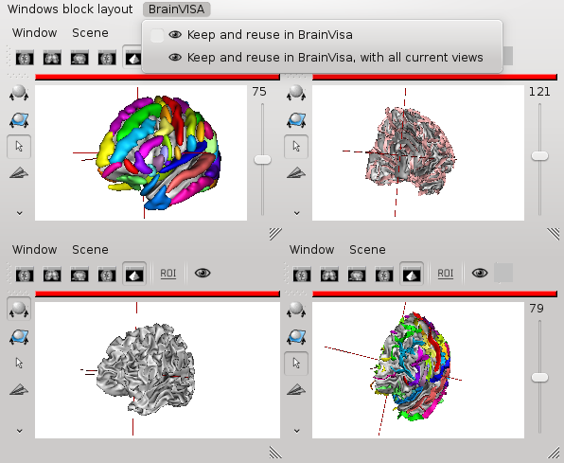Select oblique view icon in top-left window toolbar
564x463 pixels.
coord(107,58)
